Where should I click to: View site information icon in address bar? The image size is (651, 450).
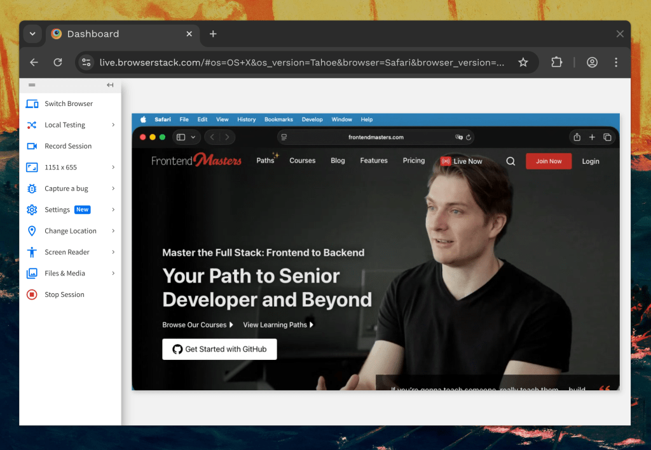tap(86, 62)
